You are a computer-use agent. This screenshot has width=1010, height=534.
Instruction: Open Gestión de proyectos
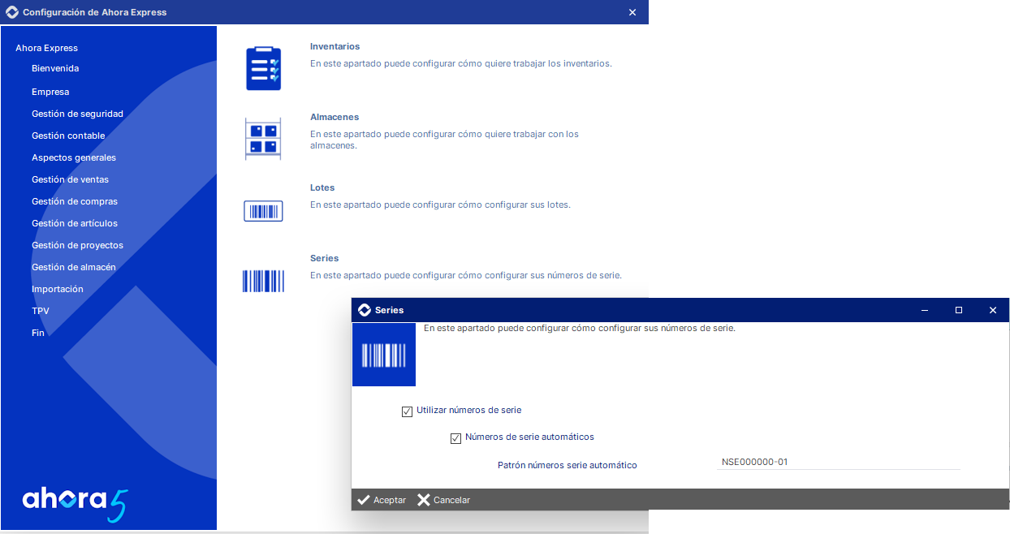(x=77, y=245)
